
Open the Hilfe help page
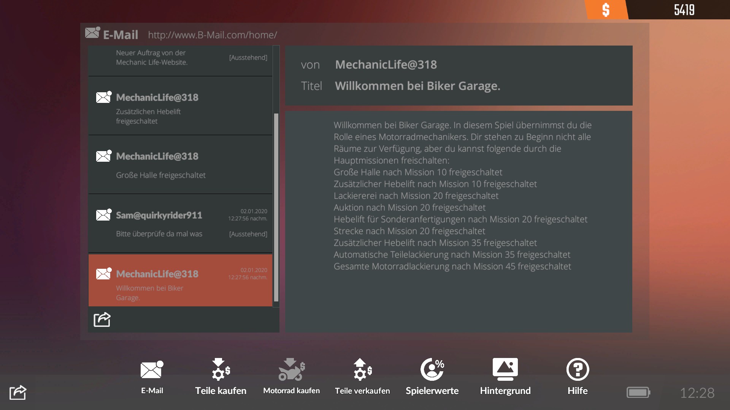(578, 376)
